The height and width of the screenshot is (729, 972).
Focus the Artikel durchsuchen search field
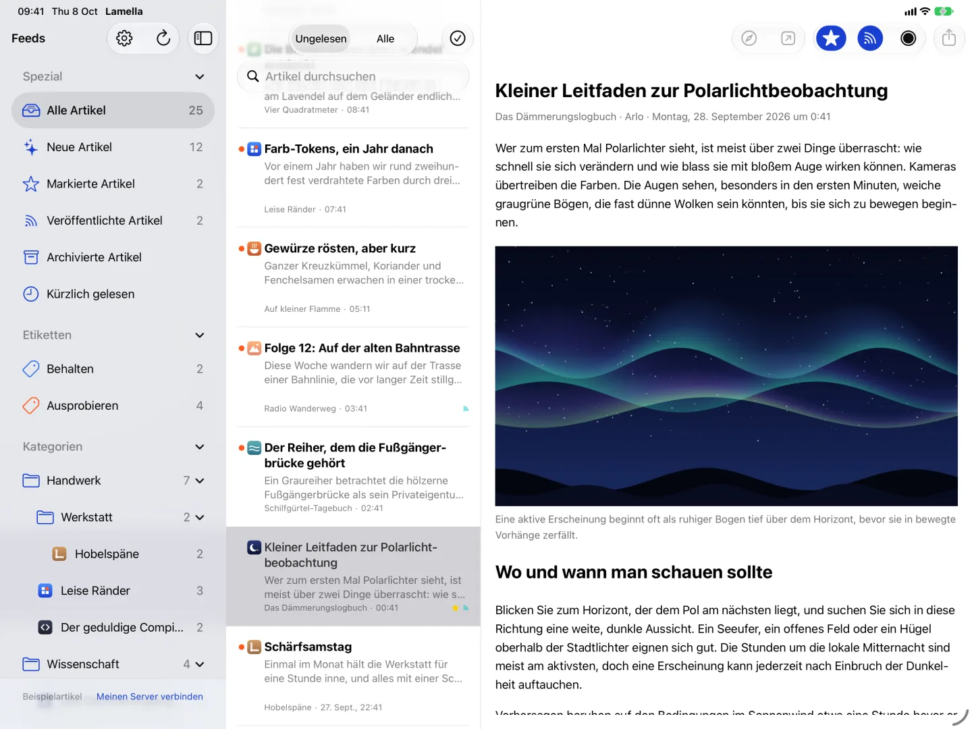click(353, 76)
